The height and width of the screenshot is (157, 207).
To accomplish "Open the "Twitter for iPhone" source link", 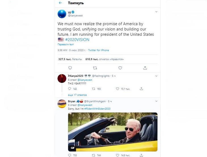I will [x=98, y=50].
